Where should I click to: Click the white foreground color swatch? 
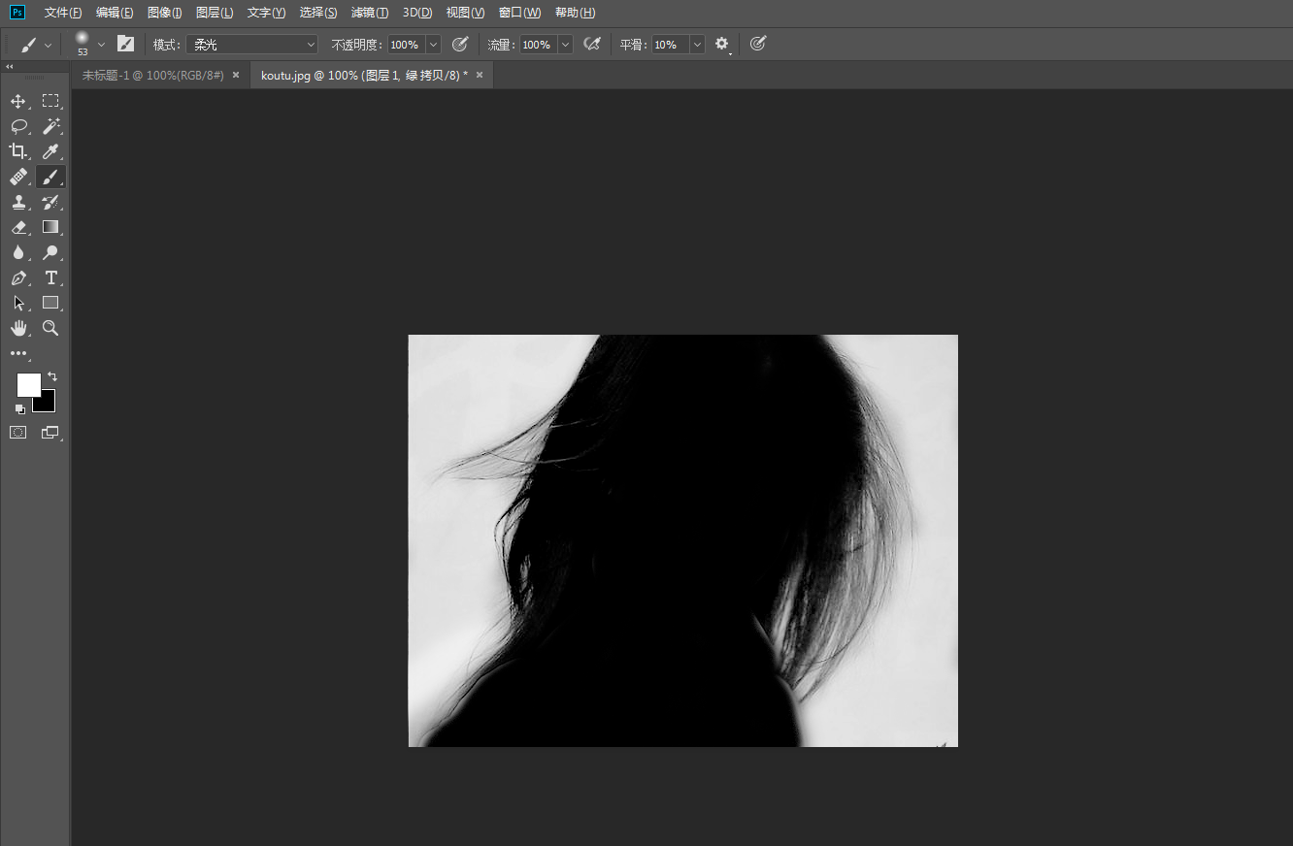tap(29, 385)
